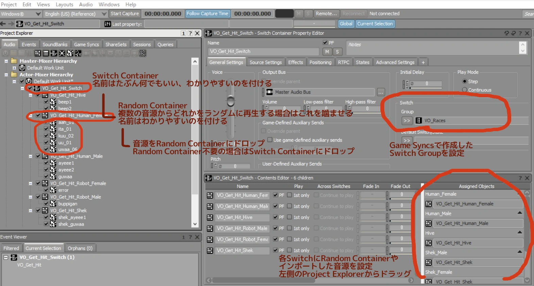
Task: Click the Sequence Container toolbar icon
Action: tap(46, 53)
